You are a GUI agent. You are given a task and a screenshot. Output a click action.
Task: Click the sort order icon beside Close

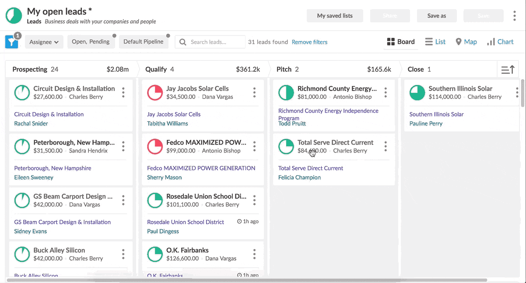508,69
